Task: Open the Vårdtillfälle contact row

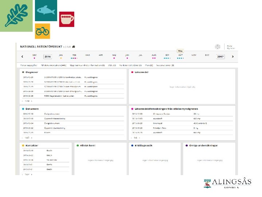Action: coord(45,160)
